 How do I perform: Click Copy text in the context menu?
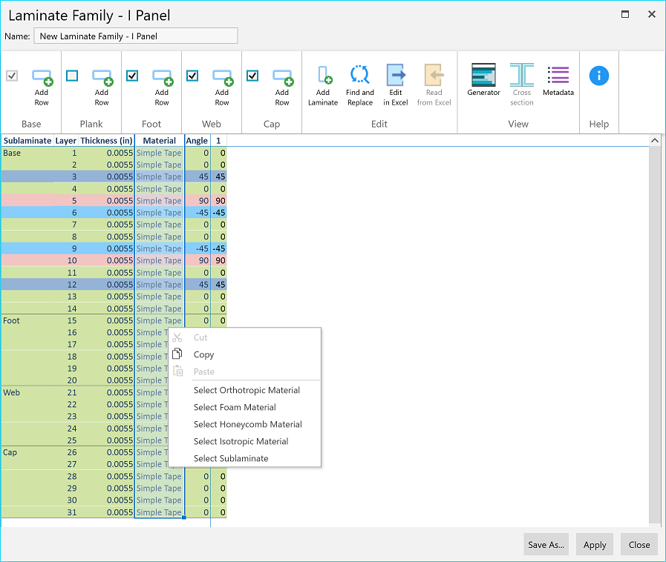coord(204,354)
